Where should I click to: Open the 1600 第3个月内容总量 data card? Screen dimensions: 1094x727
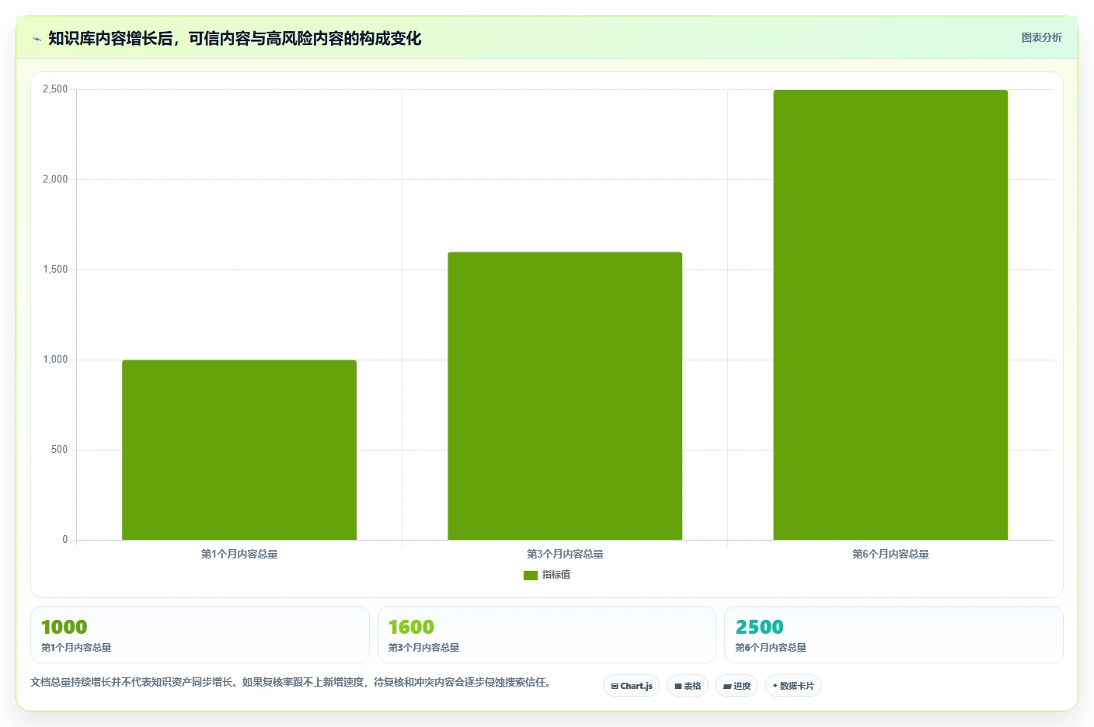[547, 635]
